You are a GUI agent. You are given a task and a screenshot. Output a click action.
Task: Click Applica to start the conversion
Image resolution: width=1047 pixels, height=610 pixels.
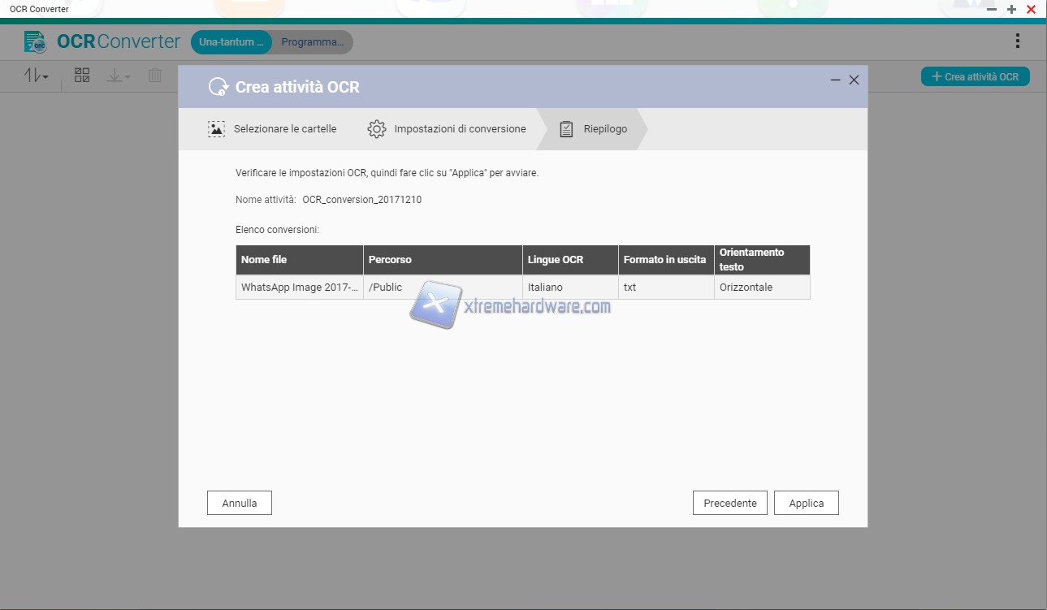pyautogui.click(x=806, y=503)
